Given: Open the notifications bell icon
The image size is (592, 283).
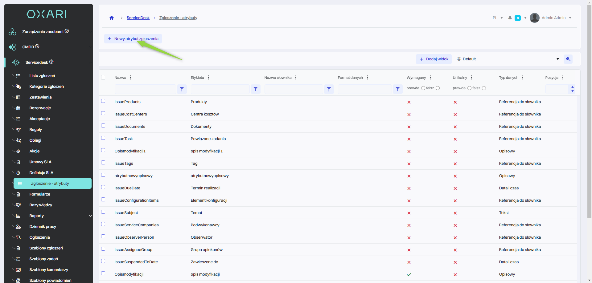Looking at the screenshot, I should click(x=510, y=18).
